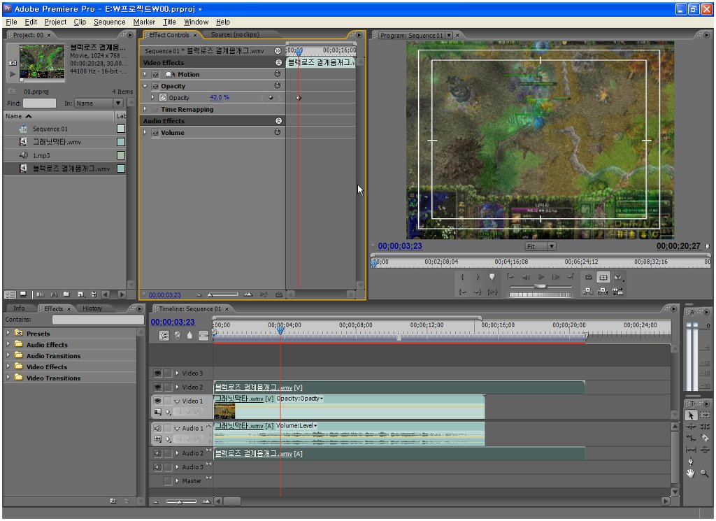Disable the Volume effect toggle

[155, 133]
